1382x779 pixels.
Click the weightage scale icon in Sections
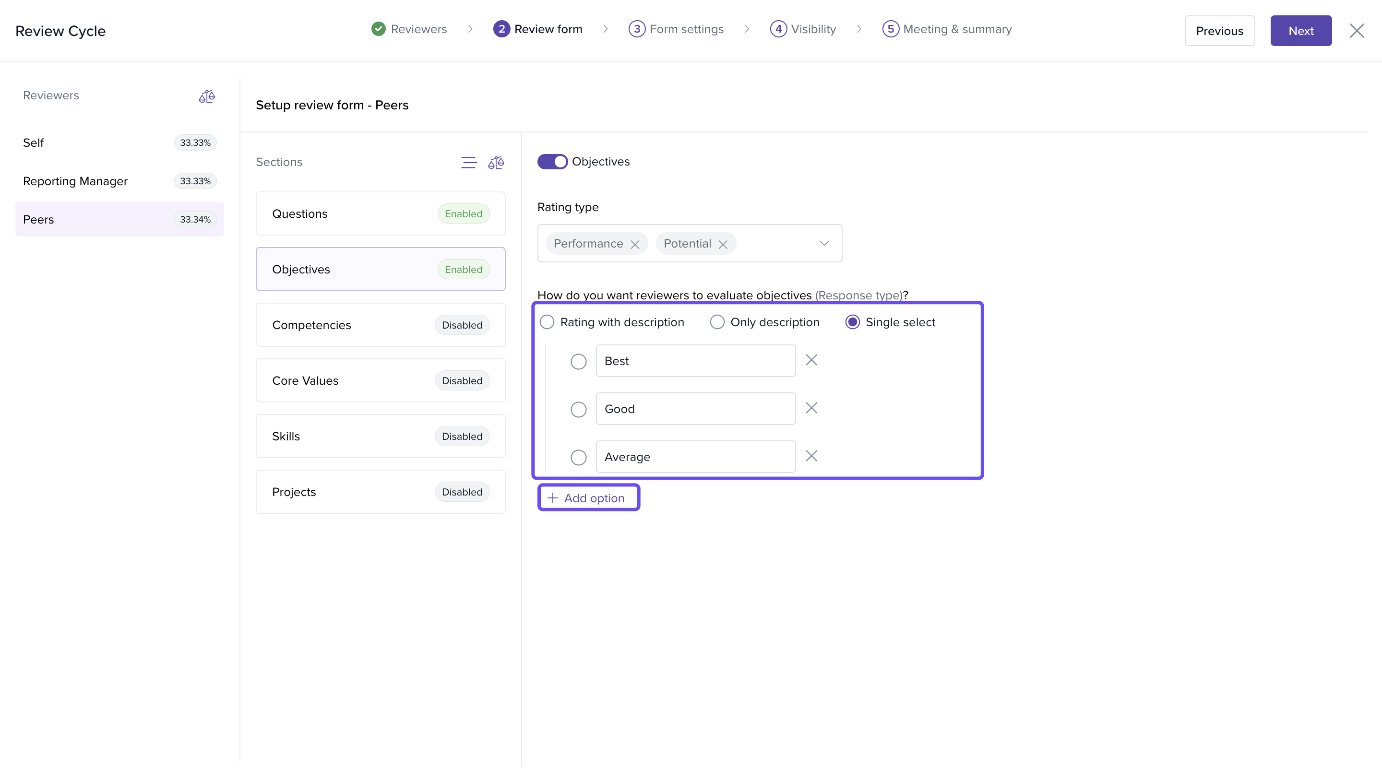(496, 163)
